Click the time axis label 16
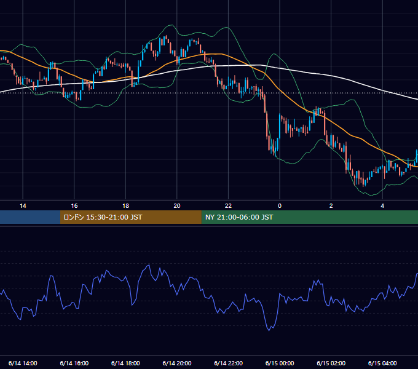418x369 pixels. click(x=74, y=206)
